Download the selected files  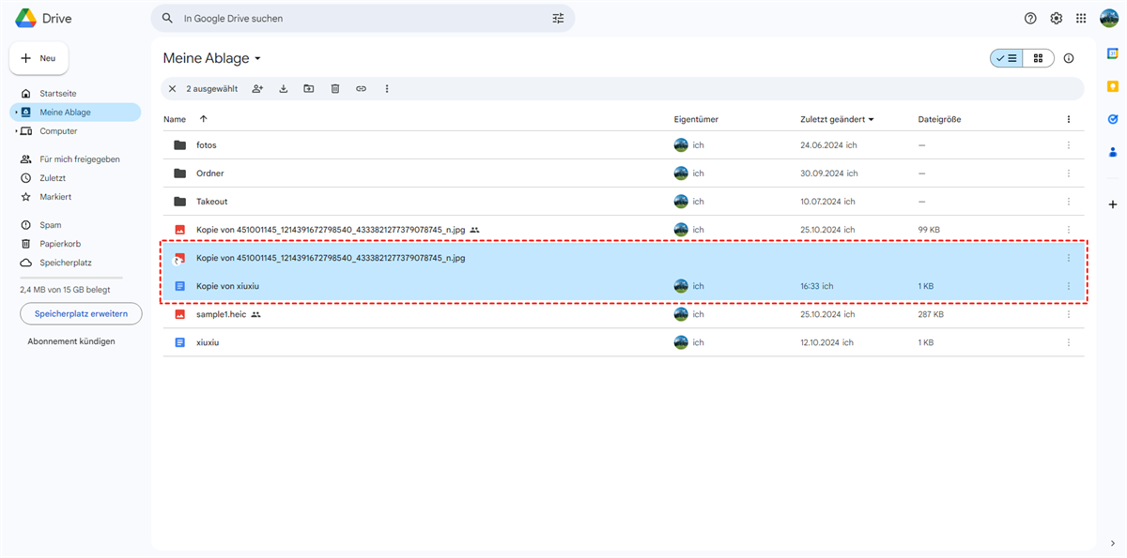284,89
